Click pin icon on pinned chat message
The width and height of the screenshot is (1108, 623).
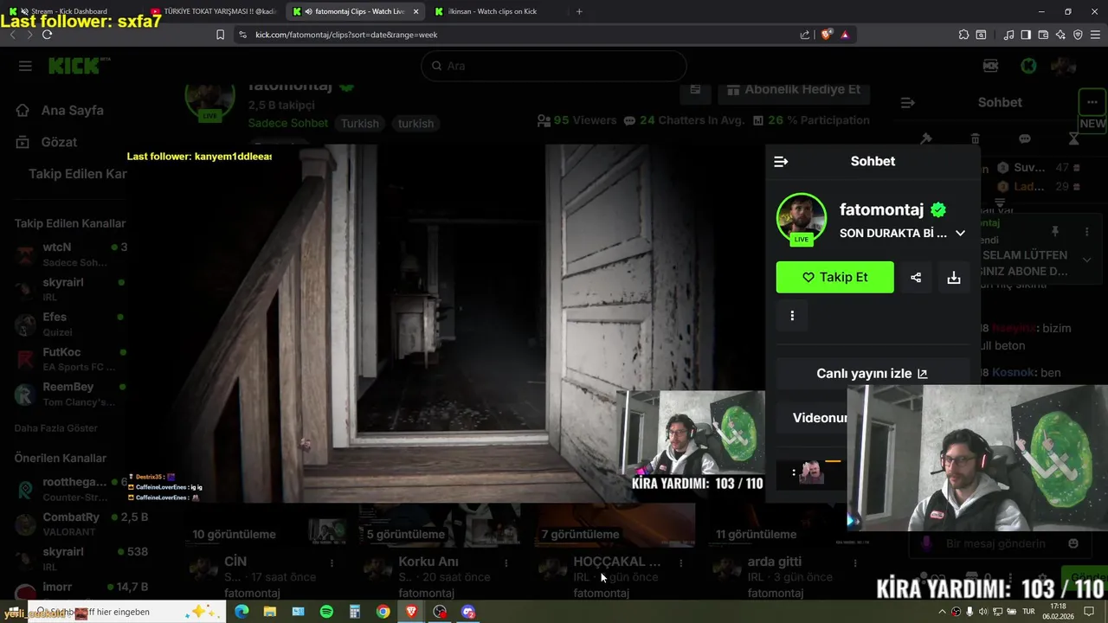(x=1054, y=232)
